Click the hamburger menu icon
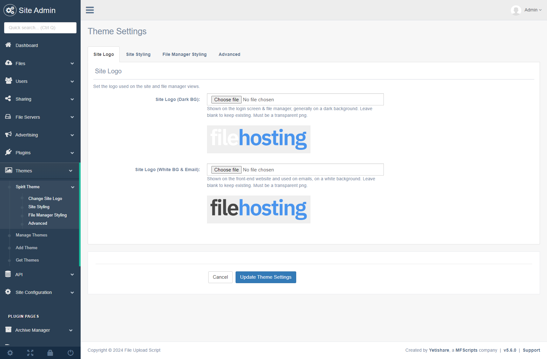Image resolution: width=547 pixels, height=359 pixels. coord(90,10)
